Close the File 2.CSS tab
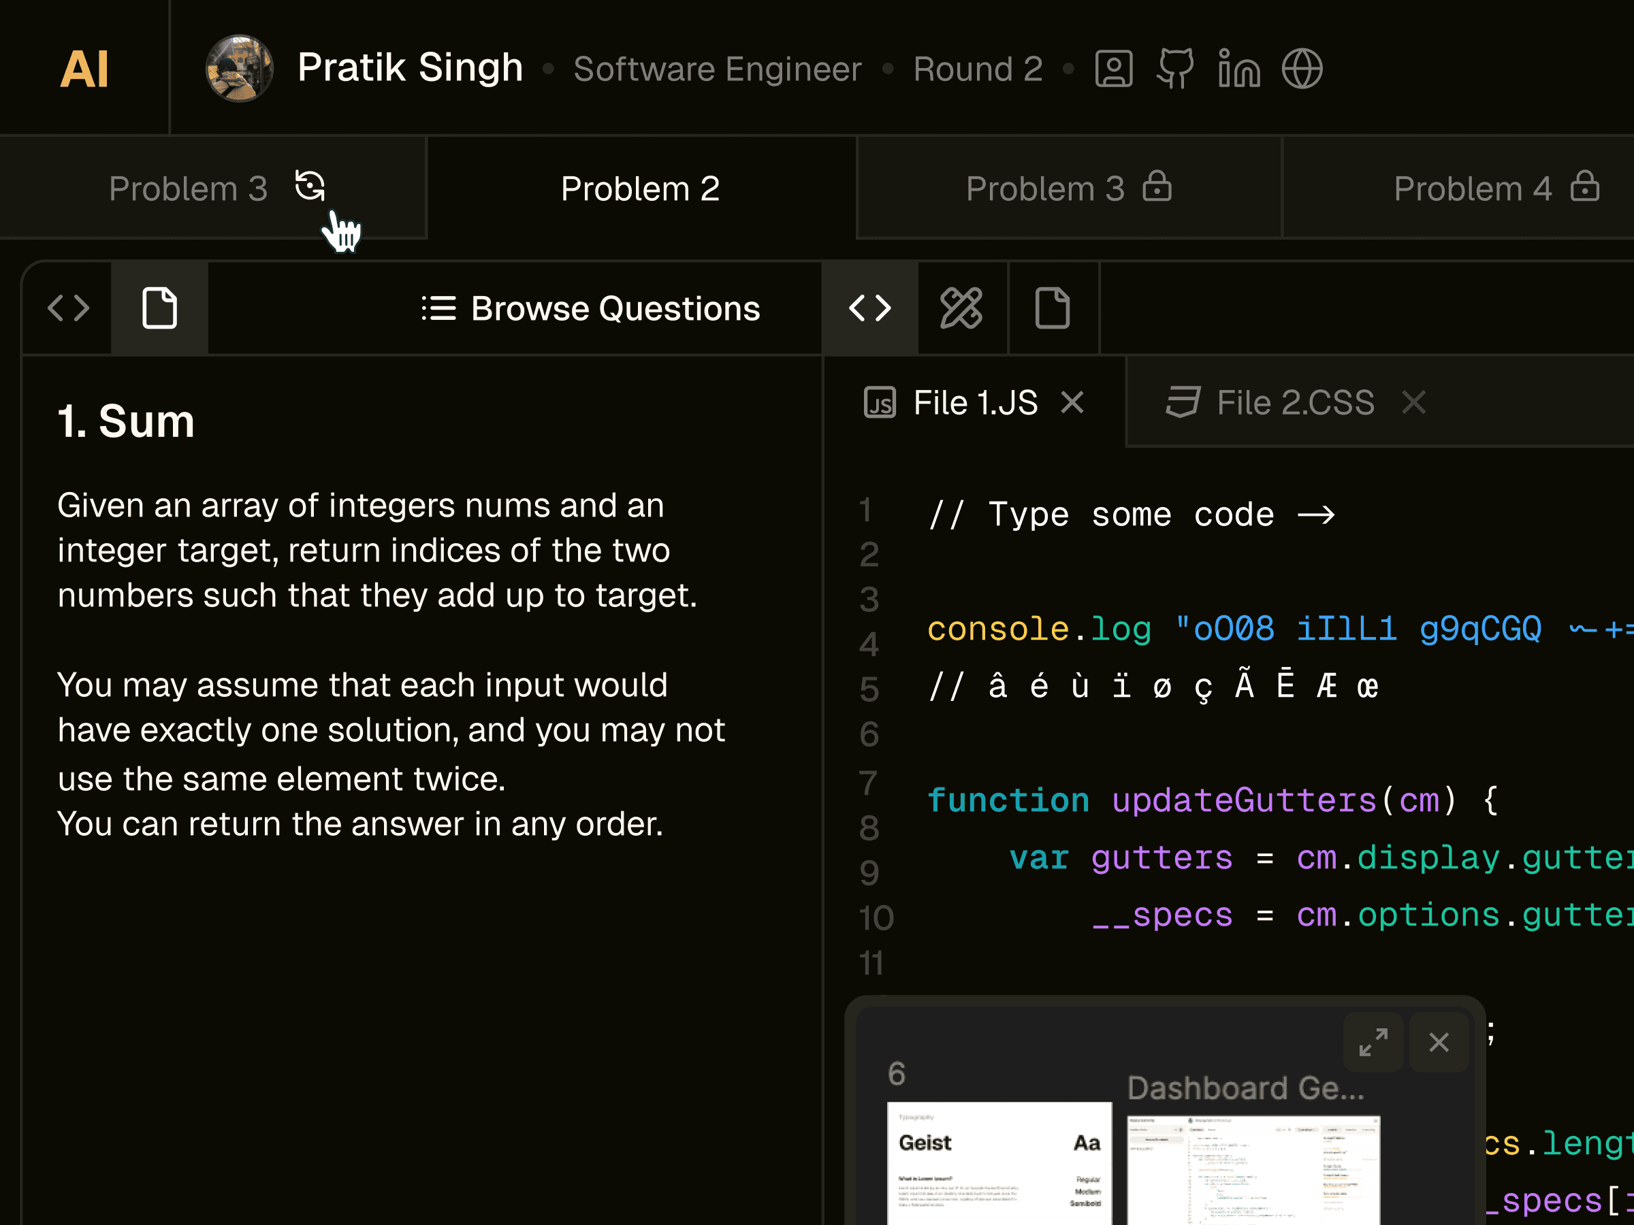Viewport: 1634px width, 1225px height. (1413, 402)
